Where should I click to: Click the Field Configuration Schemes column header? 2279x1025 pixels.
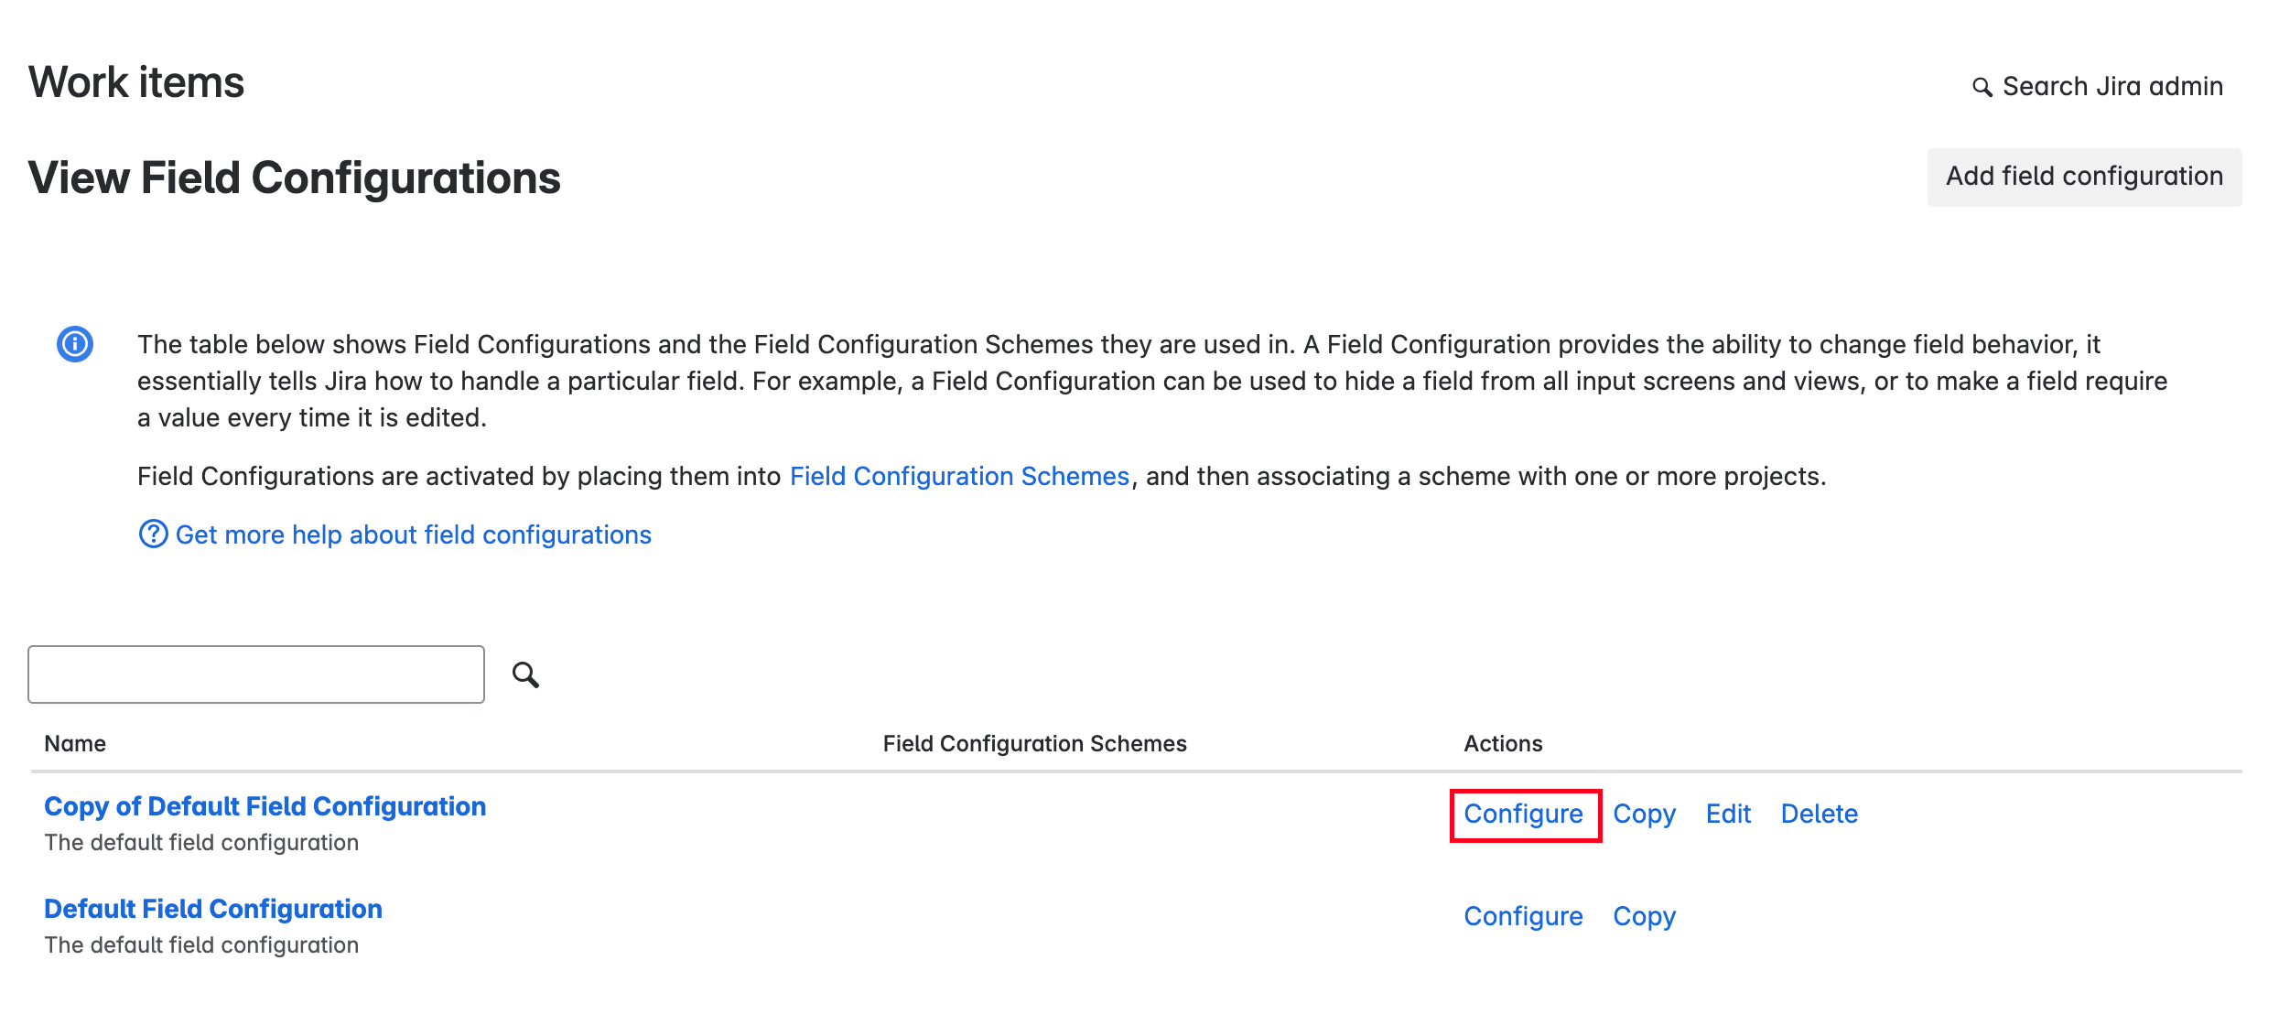[x=1034, y=743]
